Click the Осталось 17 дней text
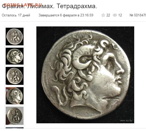Image resolution: width=146 pixels, height=131 pixels. coord(16,15)
